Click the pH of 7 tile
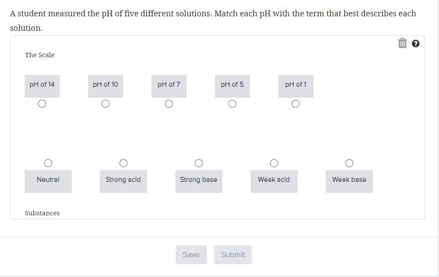Image resolution: width=439 pixels, height=277 pixels. point(169,85)
